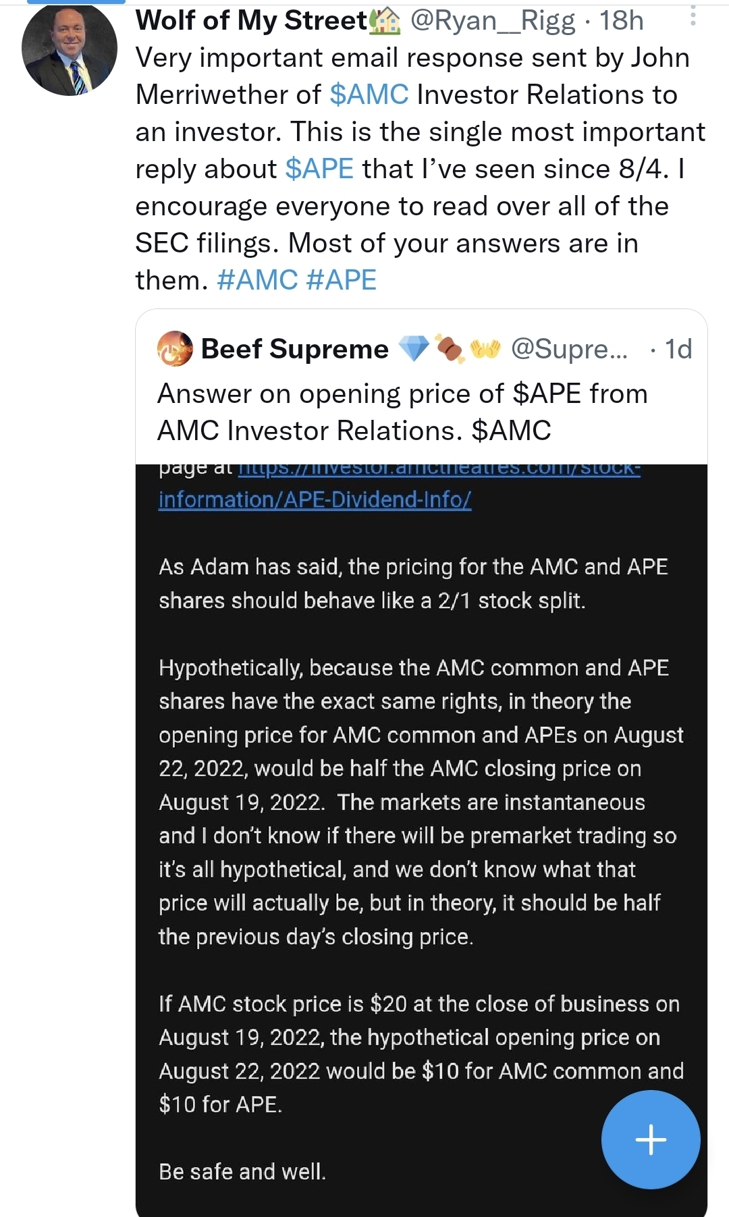This screenshot has width=729, height=1217.
Task: Click the Wolf of My Street display name
Action: 251,21
